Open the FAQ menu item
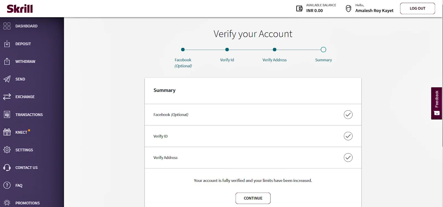This screenshot has width=443, height=207. tap(19, 185)
